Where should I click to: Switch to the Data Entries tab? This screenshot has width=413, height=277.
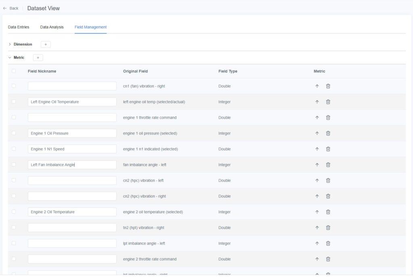(19, 27)
